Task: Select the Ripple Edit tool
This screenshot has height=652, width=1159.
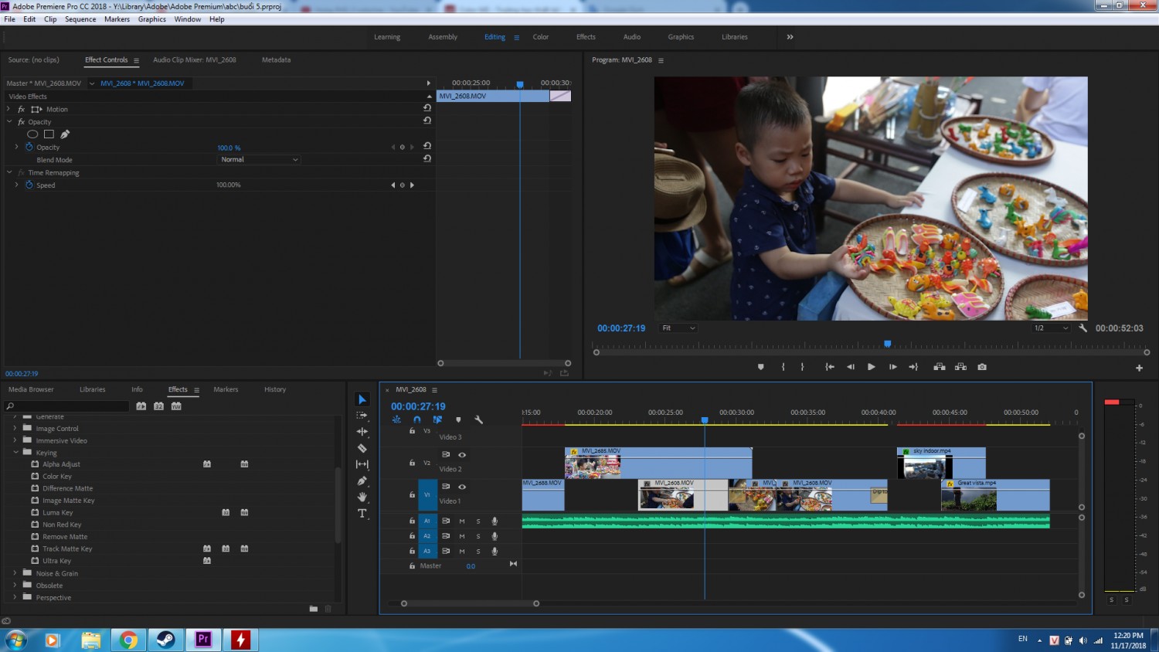Action: (362, 432)
